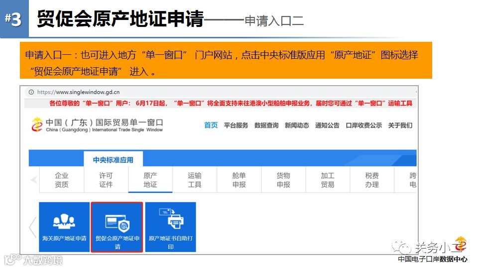The image size is (478, 269).
Task: Click the Guangdong Single Window logo
Action: (x=97, y=125)
